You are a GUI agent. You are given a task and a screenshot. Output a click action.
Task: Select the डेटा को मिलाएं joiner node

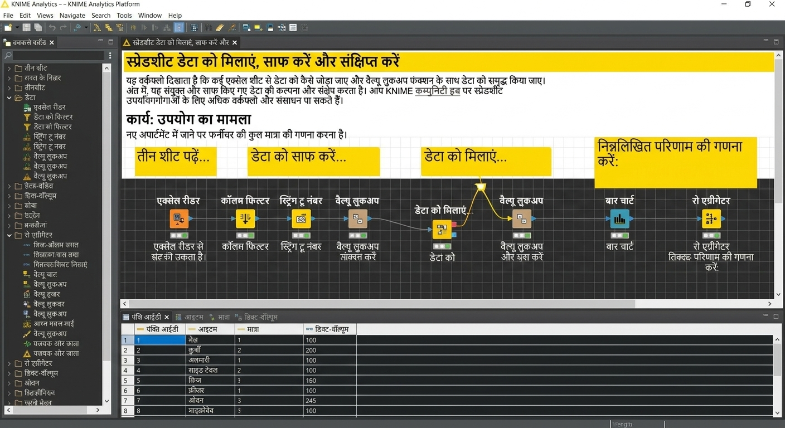442,230
